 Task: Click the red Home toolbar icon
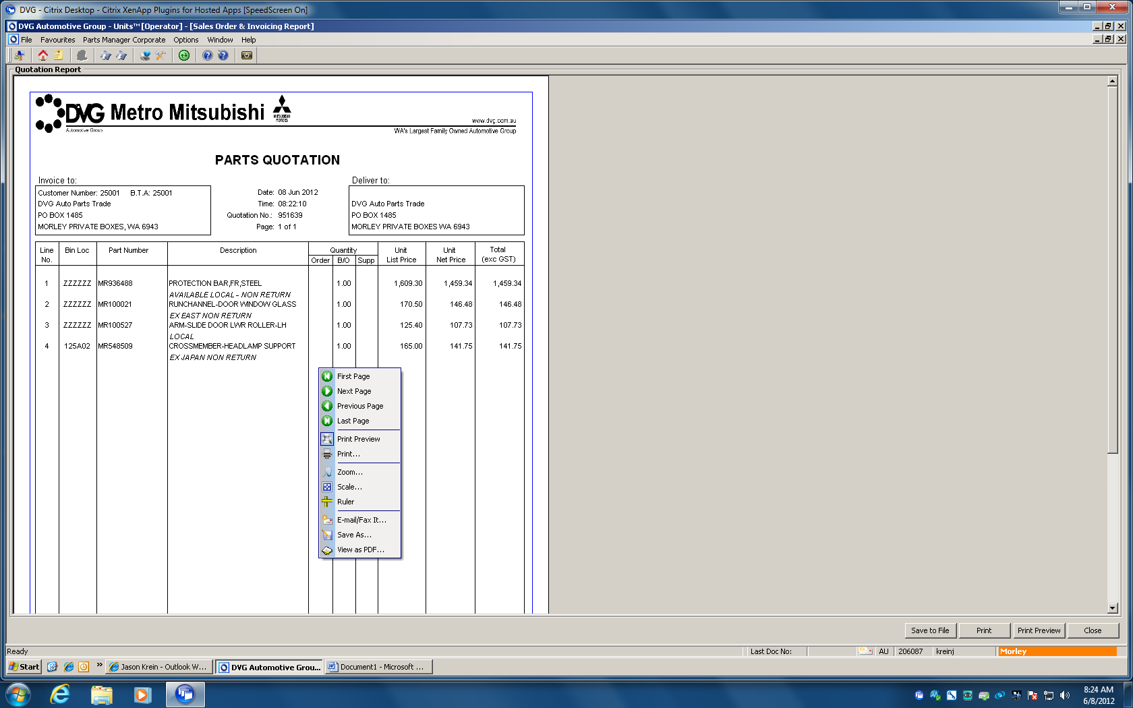coord(43,55)
